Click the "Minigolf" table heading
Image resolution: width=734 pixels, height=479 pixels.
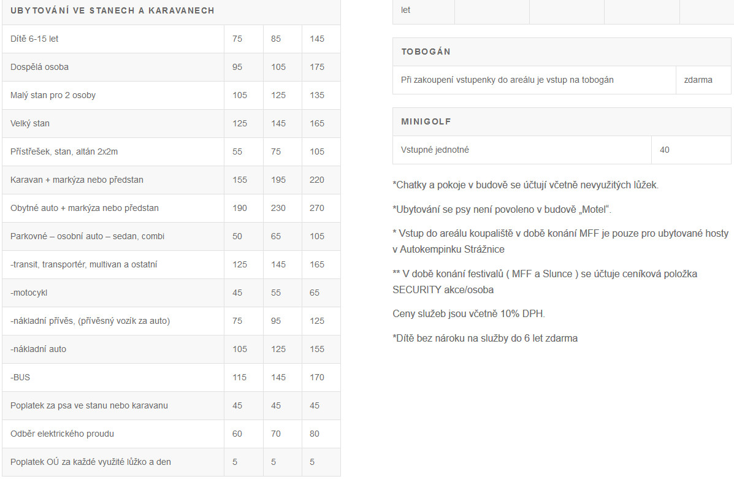coord(426,121)
